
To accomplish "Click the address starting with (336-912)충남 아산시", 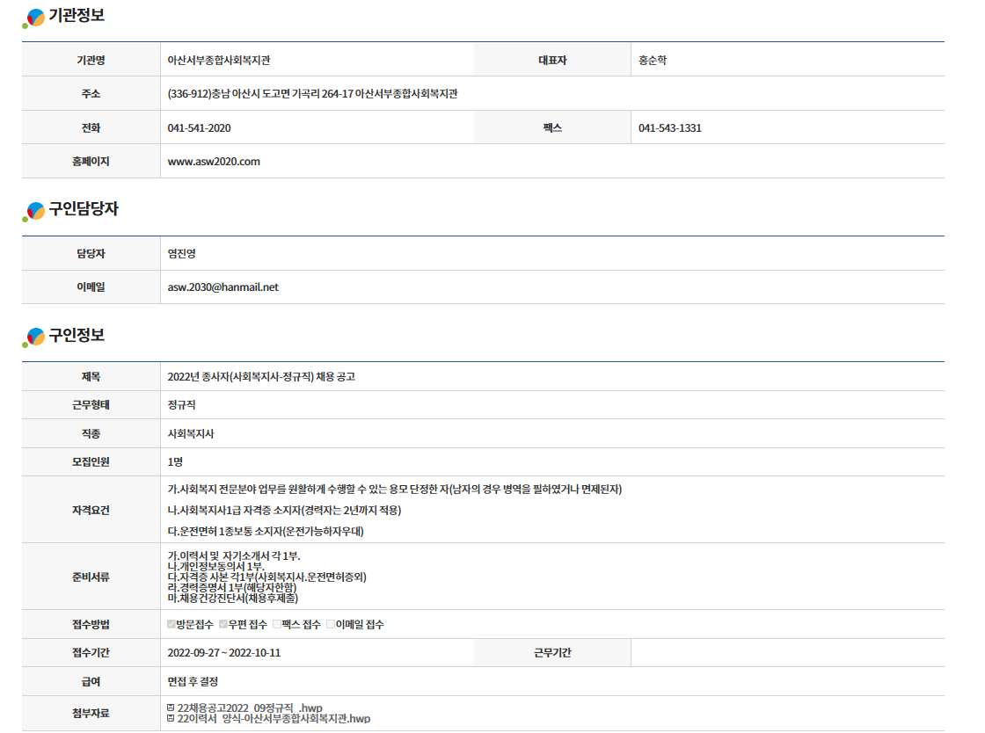I will 312,93.
